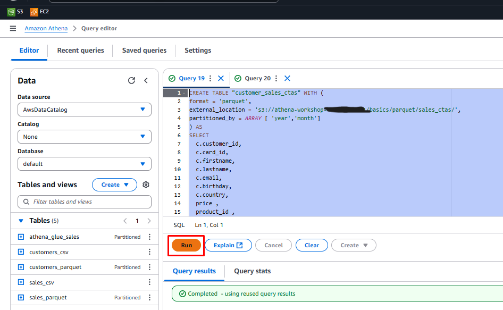503x310 pixels.
Task: Collapse the Data side panel
Action: 146,81
